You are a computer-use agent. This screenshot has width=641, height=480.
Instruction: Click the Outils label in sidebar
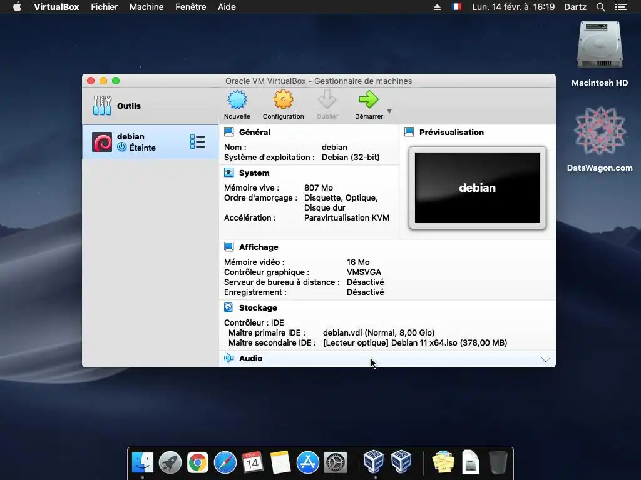pyautogui.click(x=129, y=106)
